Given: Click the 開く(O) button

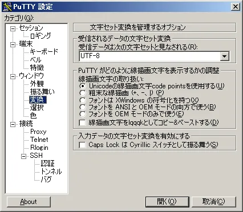Looking at the screenshot, I should (x=167, y=202).
